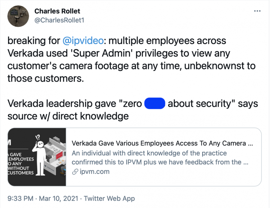The height and width of the screenshot is (208, 270).
Task: Open the @ipvideo mention link
Action: (x=83, y=40)
